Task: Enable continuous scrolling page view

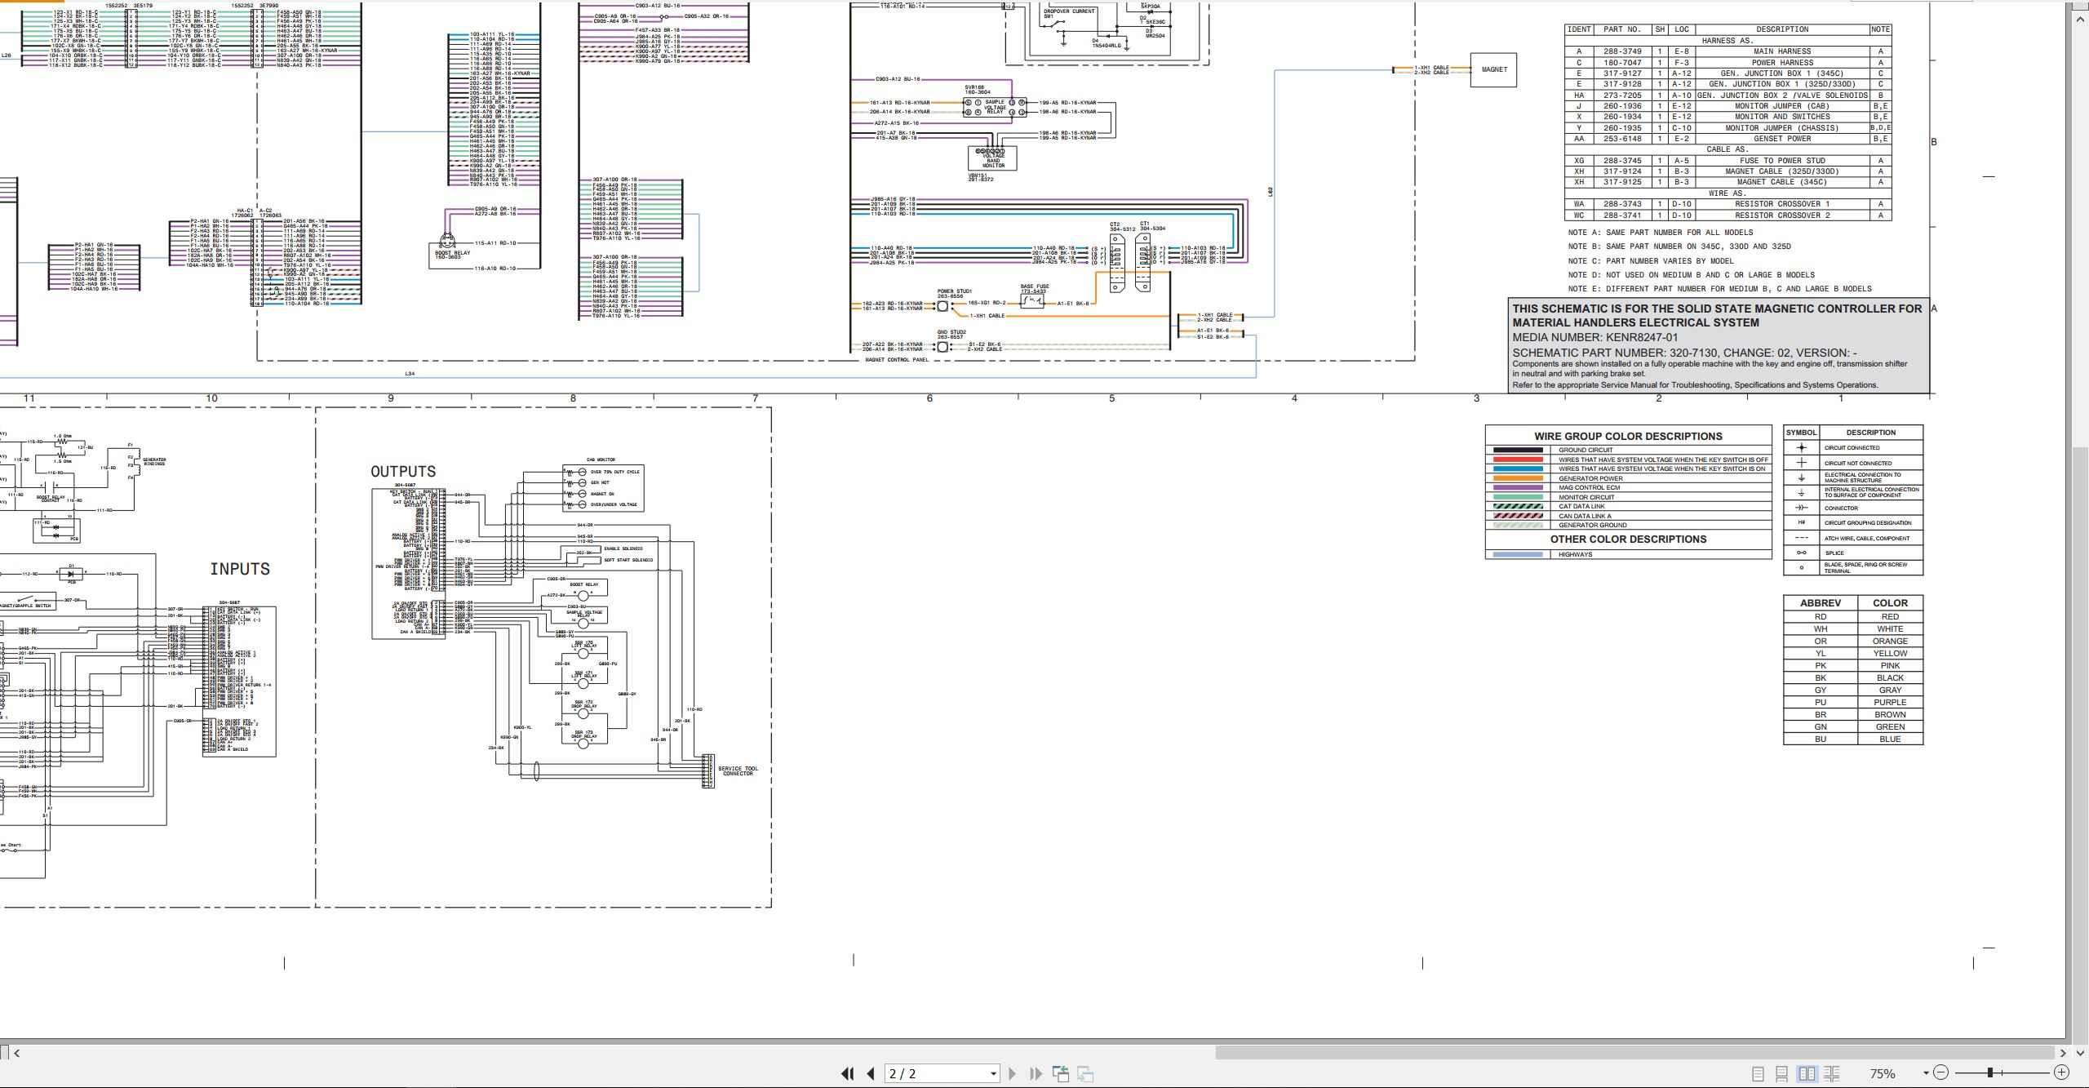Action: click(1782, 1074)
